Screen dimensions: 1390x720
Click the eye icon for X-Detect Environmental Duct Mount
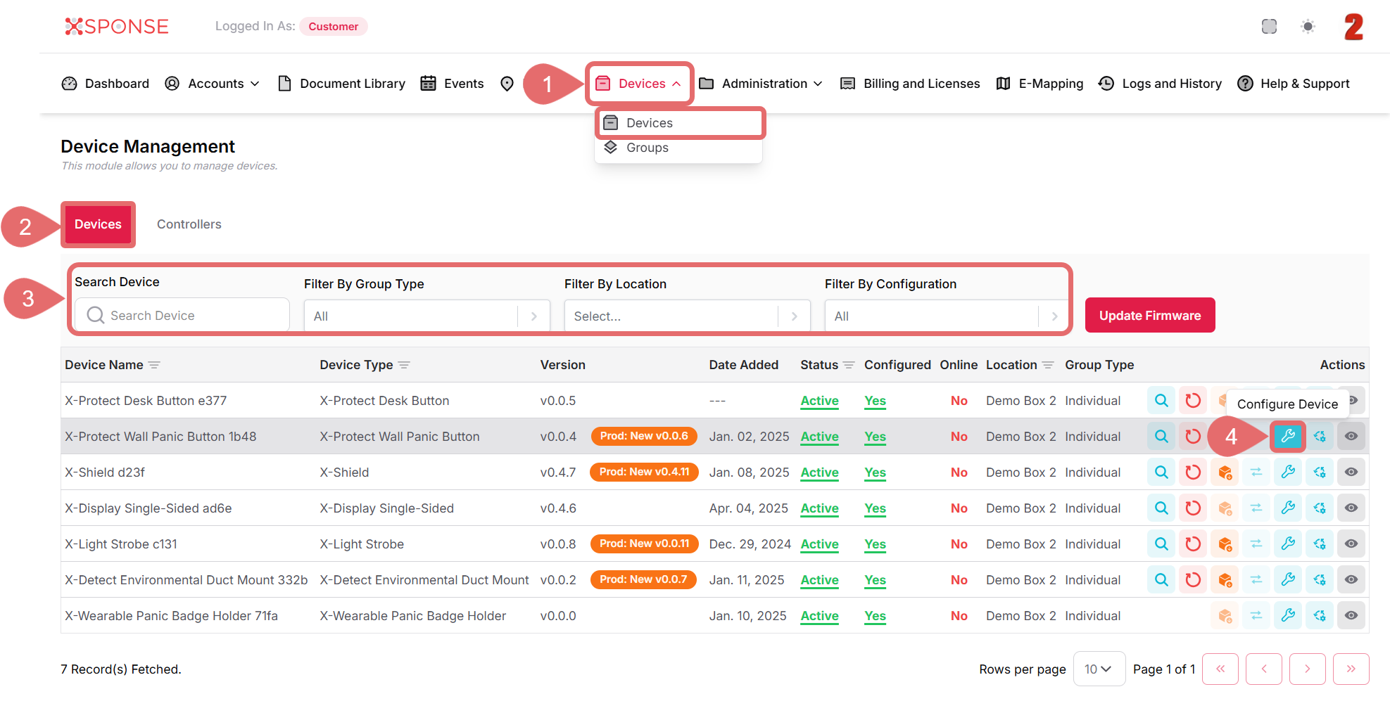pos(1351,579)
